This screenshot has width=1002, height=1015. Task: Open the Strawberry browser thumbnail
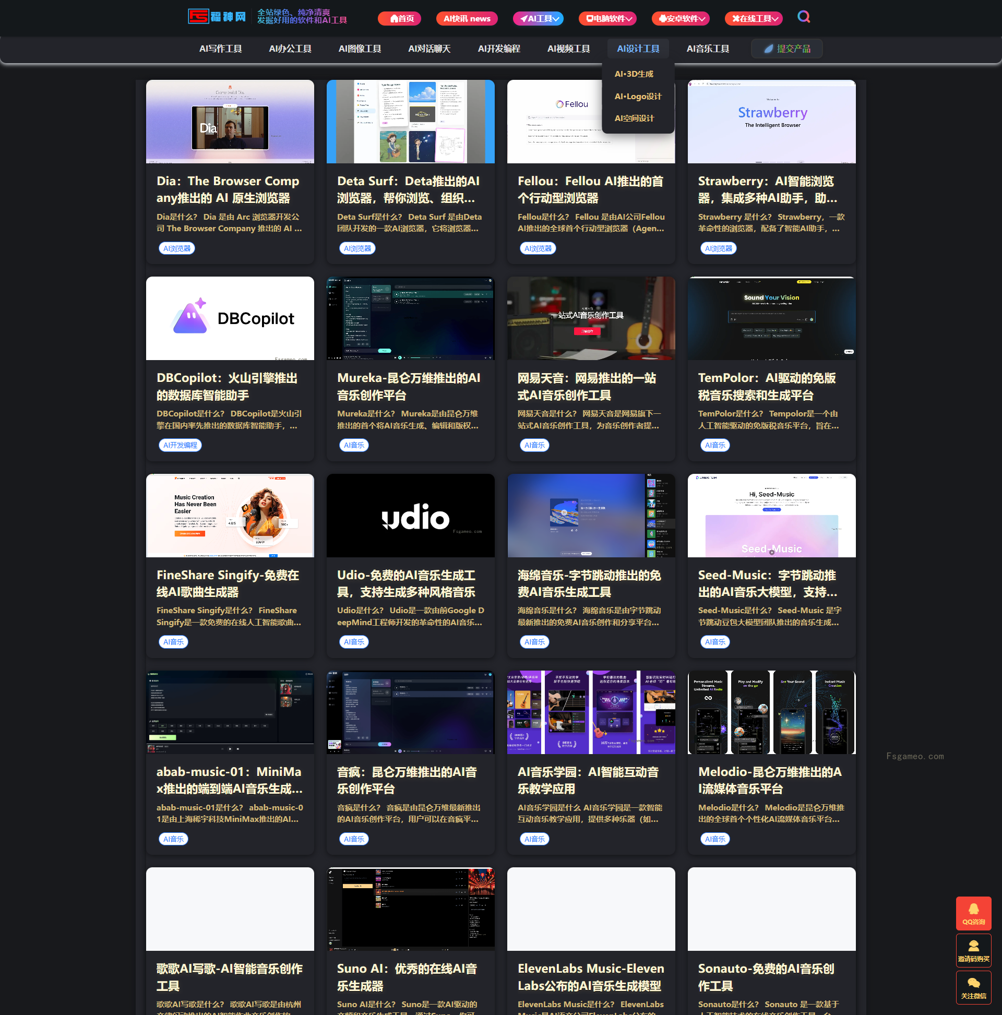(x=771, y=122)
